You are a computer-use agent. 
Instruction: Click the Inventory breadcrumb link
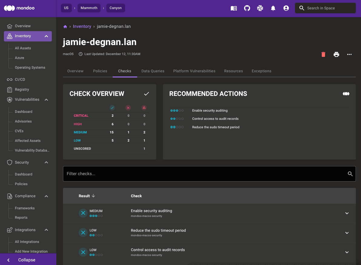coord(82,26)
